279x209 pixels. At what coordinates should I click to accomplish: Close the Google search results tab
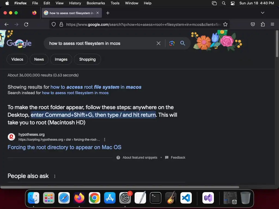98,13
